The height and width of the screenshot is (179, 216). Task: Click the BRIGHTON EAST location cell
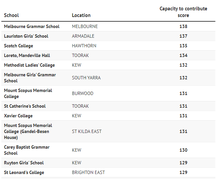(88, 173)
